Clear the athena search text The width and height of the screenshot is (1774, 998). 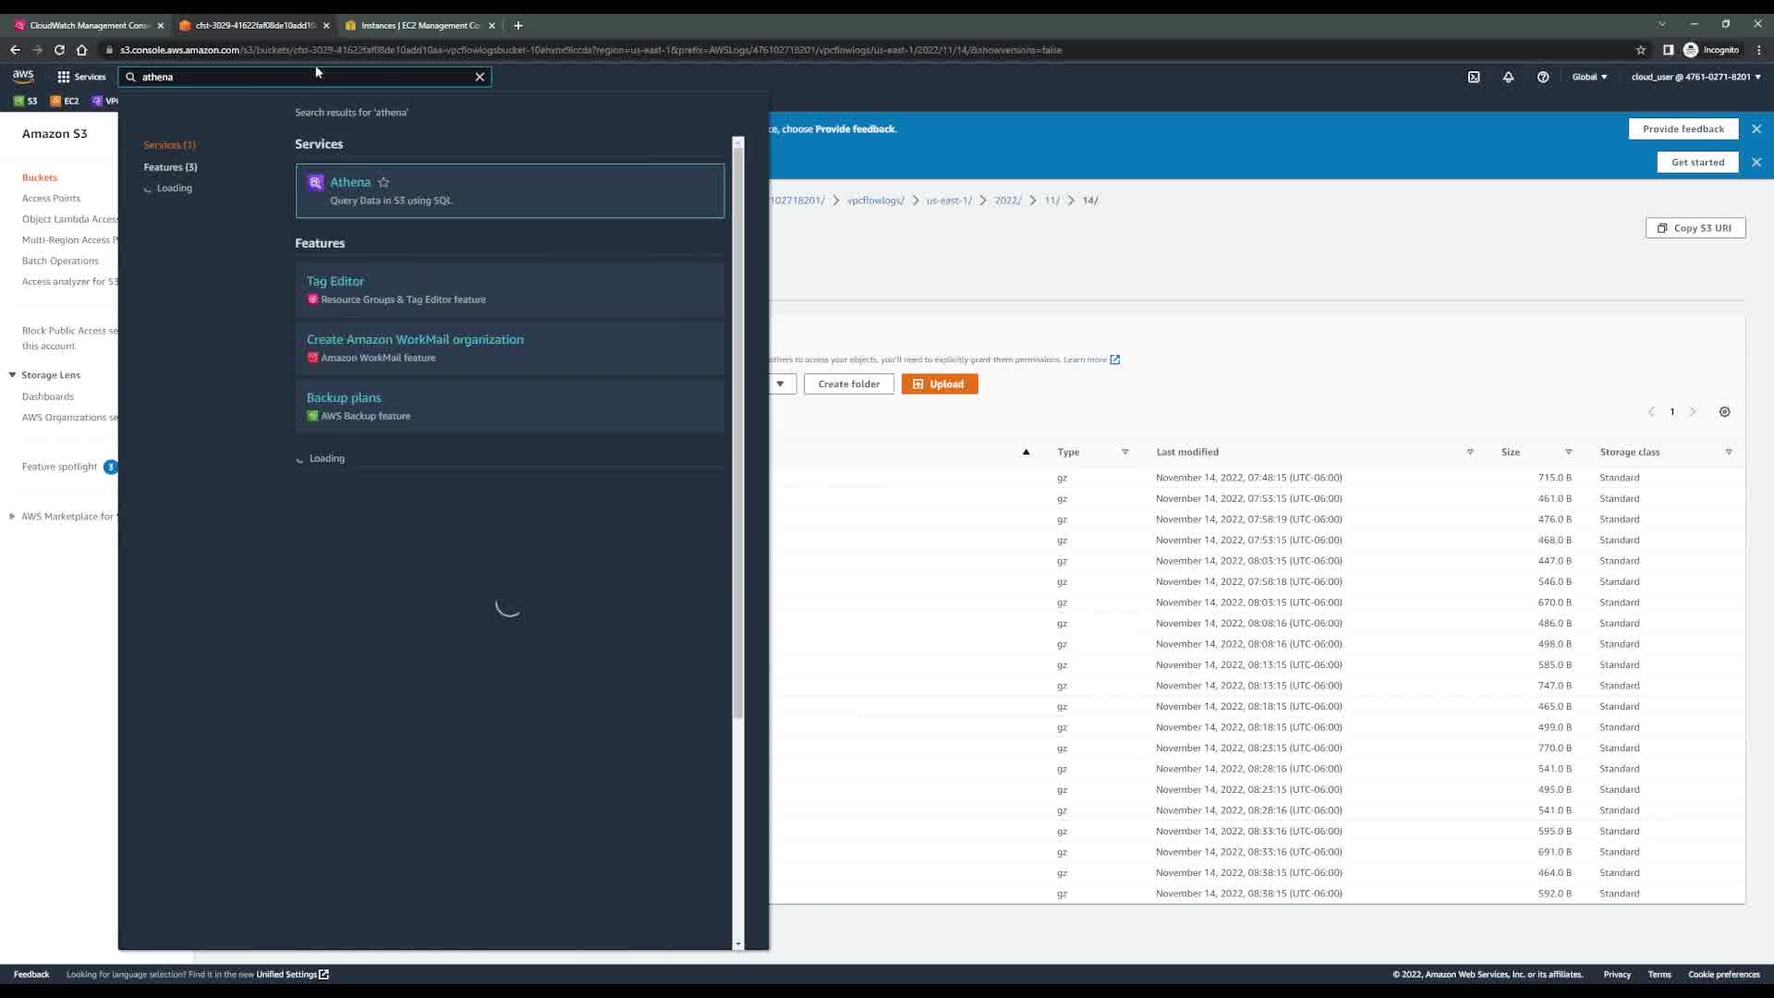tap(480, 77)
